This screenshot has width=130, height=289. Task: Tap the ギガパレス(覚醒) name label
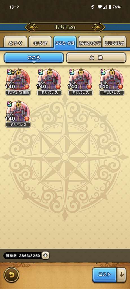18,93
